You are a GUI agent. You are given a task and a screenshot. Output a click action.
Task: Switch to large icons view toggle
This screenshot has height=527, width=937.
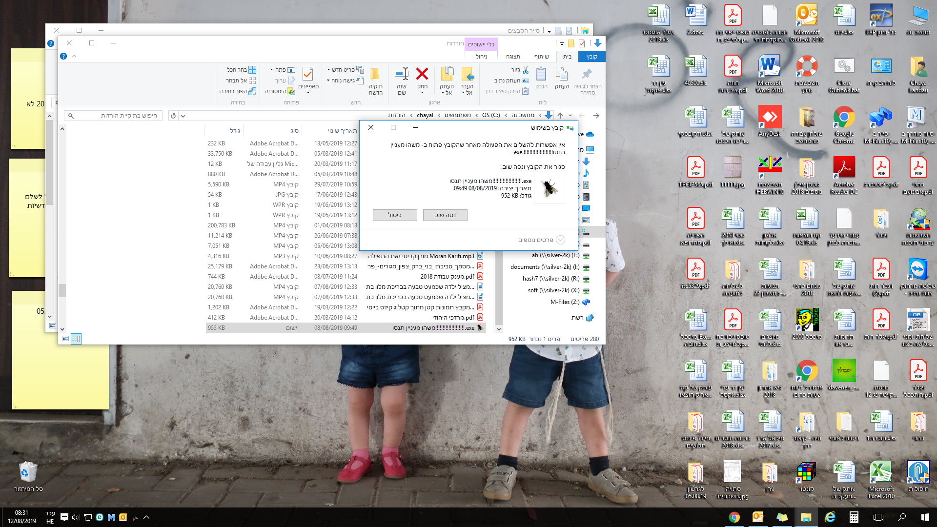pos(65,339)
